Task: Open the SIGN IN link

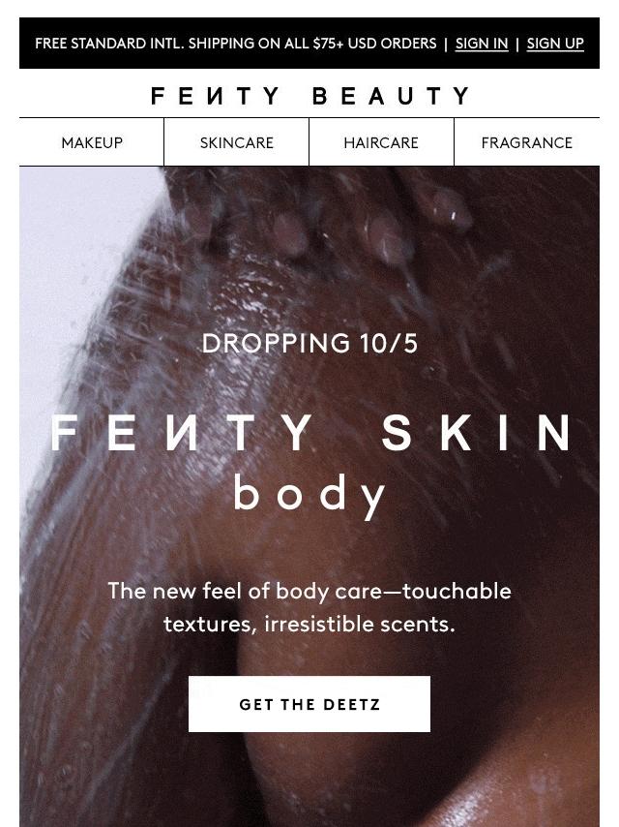Action: pyautogui.click(x=482, y=44)
